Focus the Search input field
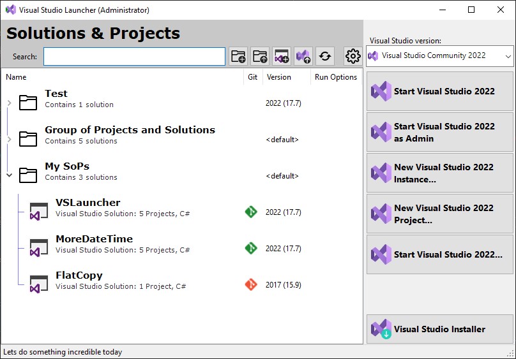This screenshot has height=359, width=516. (x=134, y=57)
